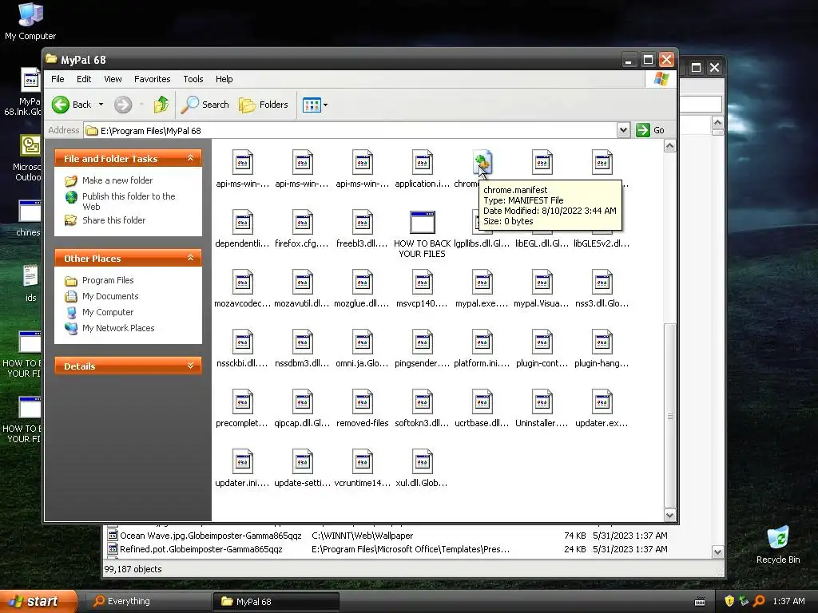
Task: Select the xul.dll file icon
Action: coord(423,462)
